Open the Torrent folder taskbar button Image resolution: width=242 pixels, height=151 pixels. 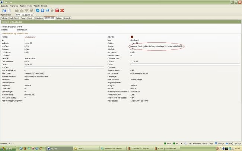pos(86,148)
